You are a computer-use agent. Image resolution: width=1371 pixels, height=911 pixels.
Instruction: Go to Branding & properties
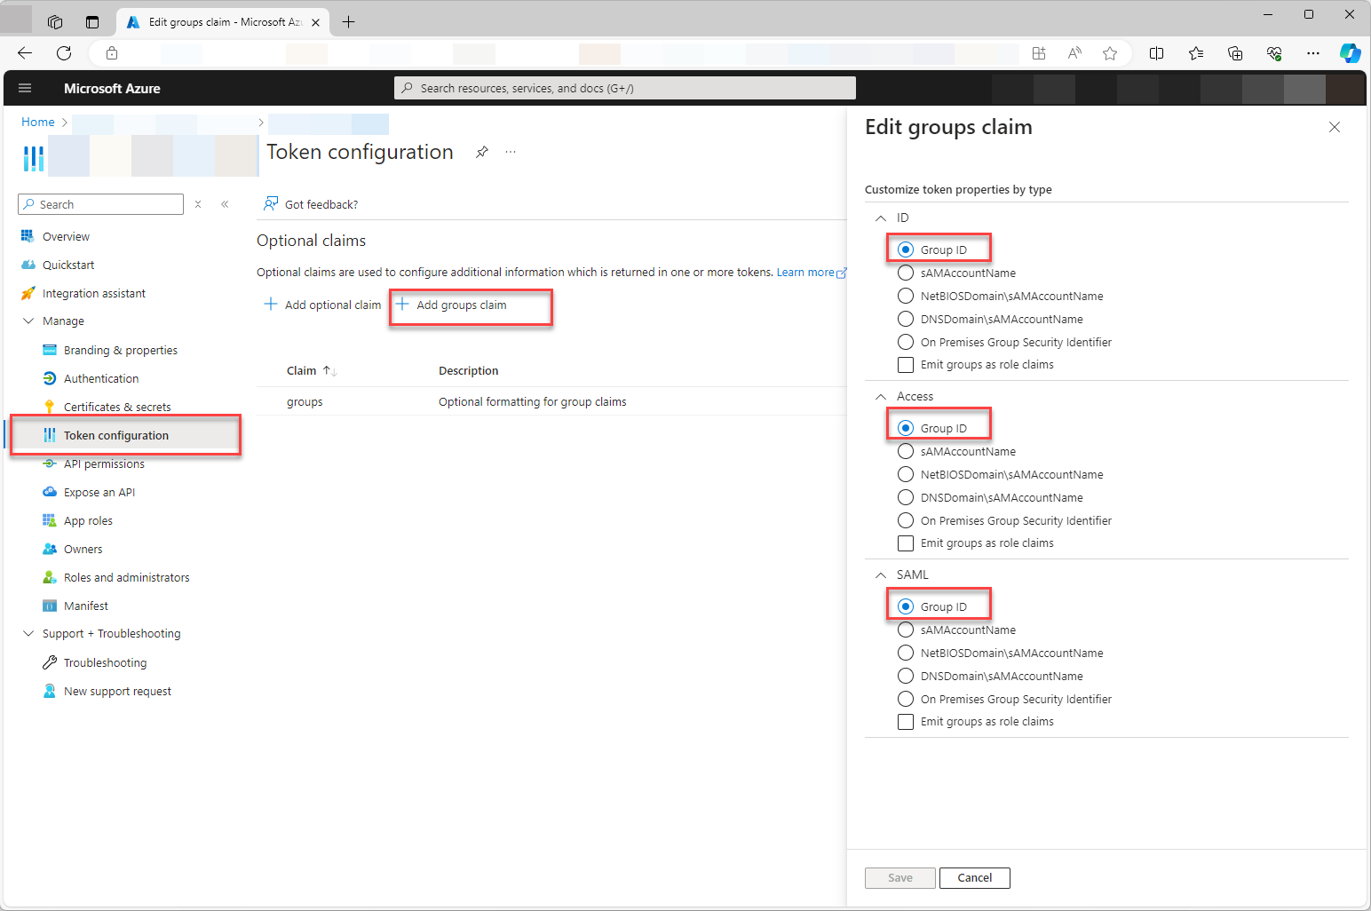click(x=121, y=350)
